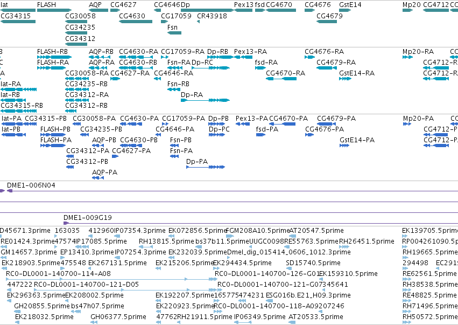Click the CG4676 gene label
This screenshot has width=458, height=325.
318,5
